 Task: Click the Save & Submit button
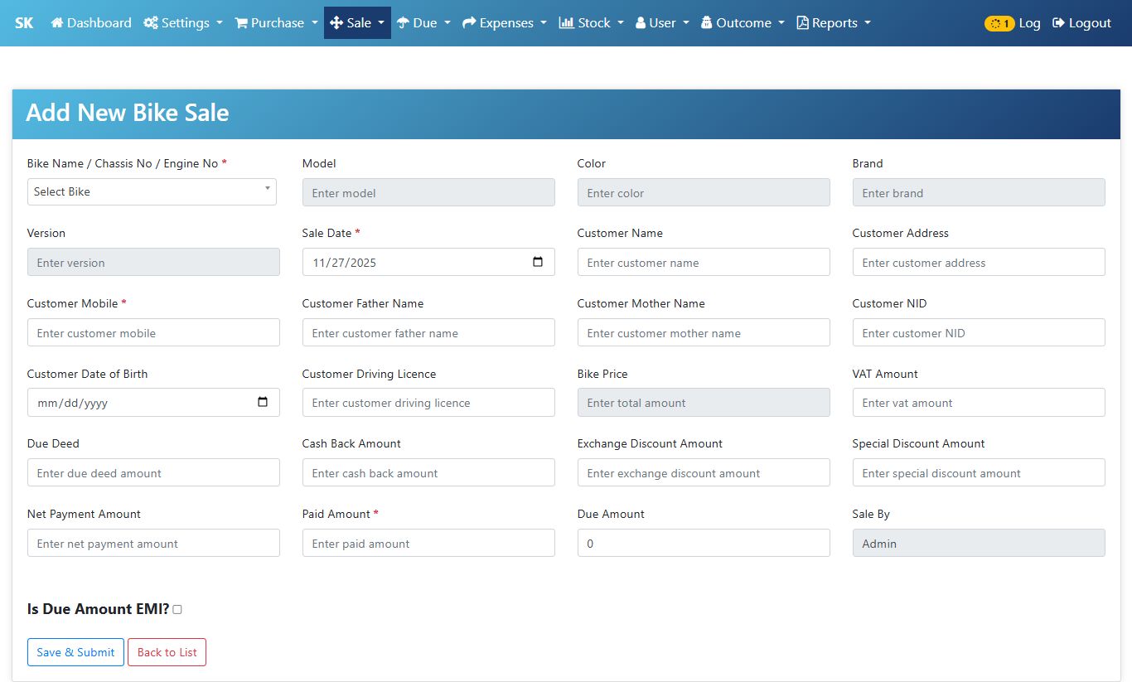coord(75,652)
